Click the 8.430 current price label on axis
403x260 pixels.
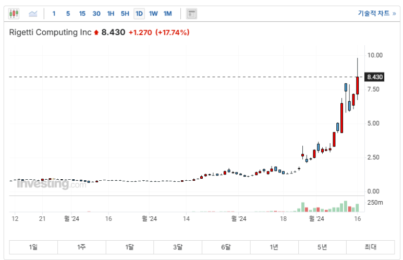click(x=375, y=77)
